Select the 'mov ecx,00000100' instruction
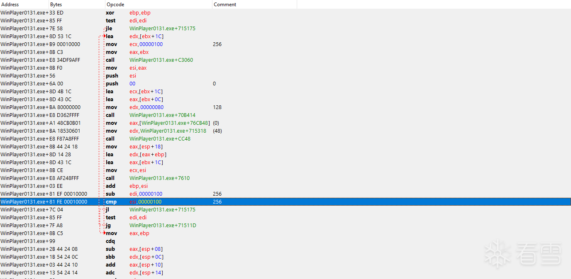The width and height of the screenshot is (571, 279). click(x=285, y=44)
